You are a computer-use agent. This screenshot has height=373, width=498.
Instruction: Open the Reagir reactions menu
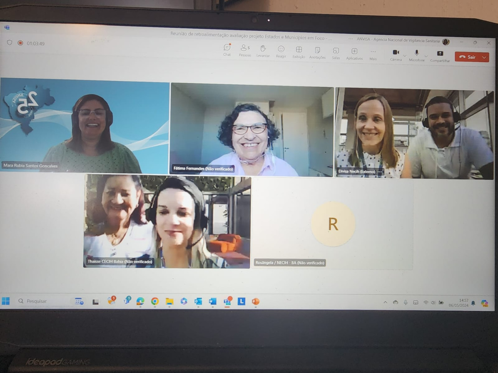tap(281, 51)
